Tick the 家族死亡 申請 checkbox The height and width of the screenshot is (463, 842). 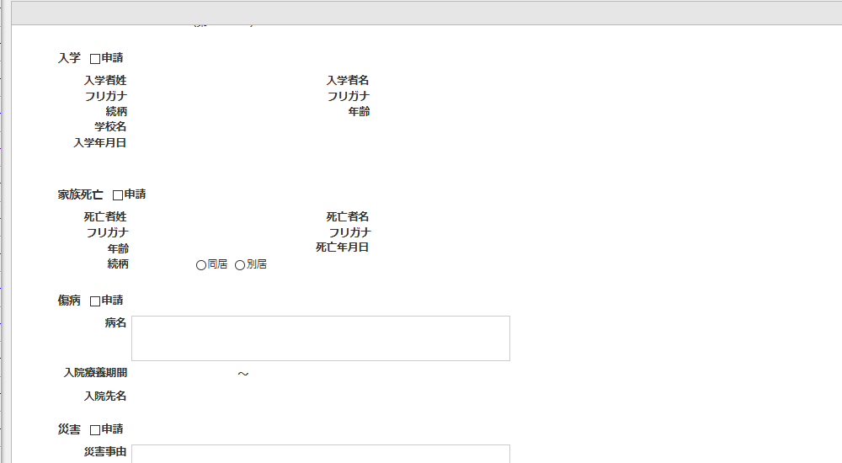point(118,195)
